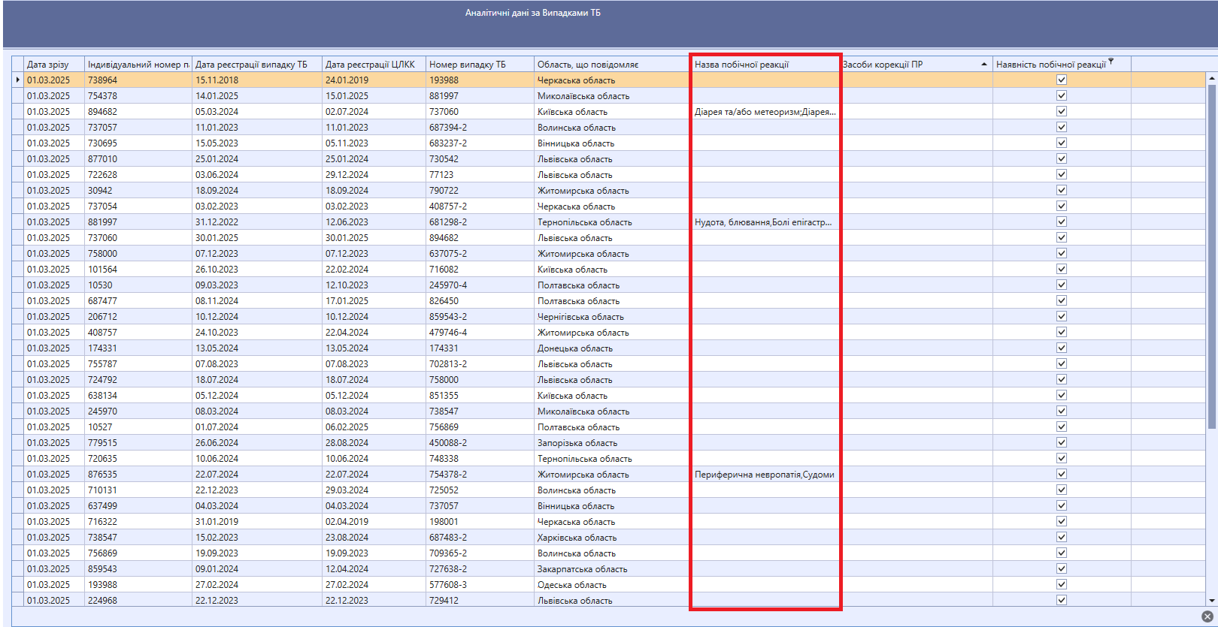This screenshot has width=1218, height=627.
Task: Click the current-row indicator arrow beside 738964
Action: click(x=18, y=80)
